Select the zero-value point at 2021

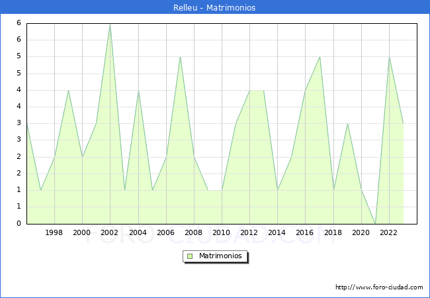pyautogui.click(x=375, y=223)
